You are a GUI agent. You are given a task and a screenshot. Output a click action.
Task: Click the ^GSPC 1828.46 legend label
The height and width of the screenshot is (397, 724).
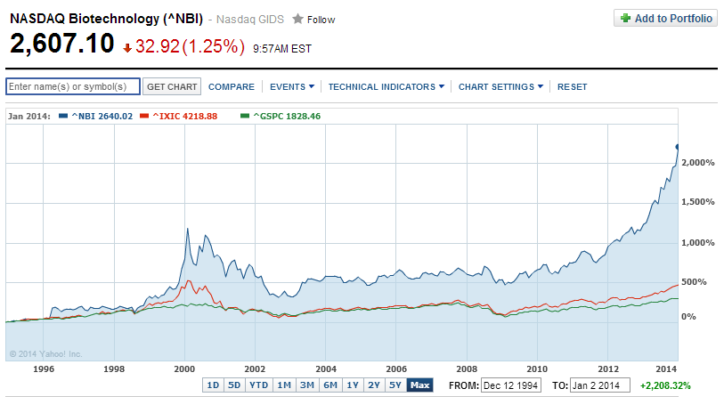[x=287, y=116]
